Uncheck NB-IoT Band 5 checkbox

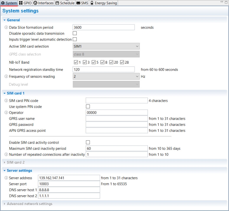click(93, 62)
